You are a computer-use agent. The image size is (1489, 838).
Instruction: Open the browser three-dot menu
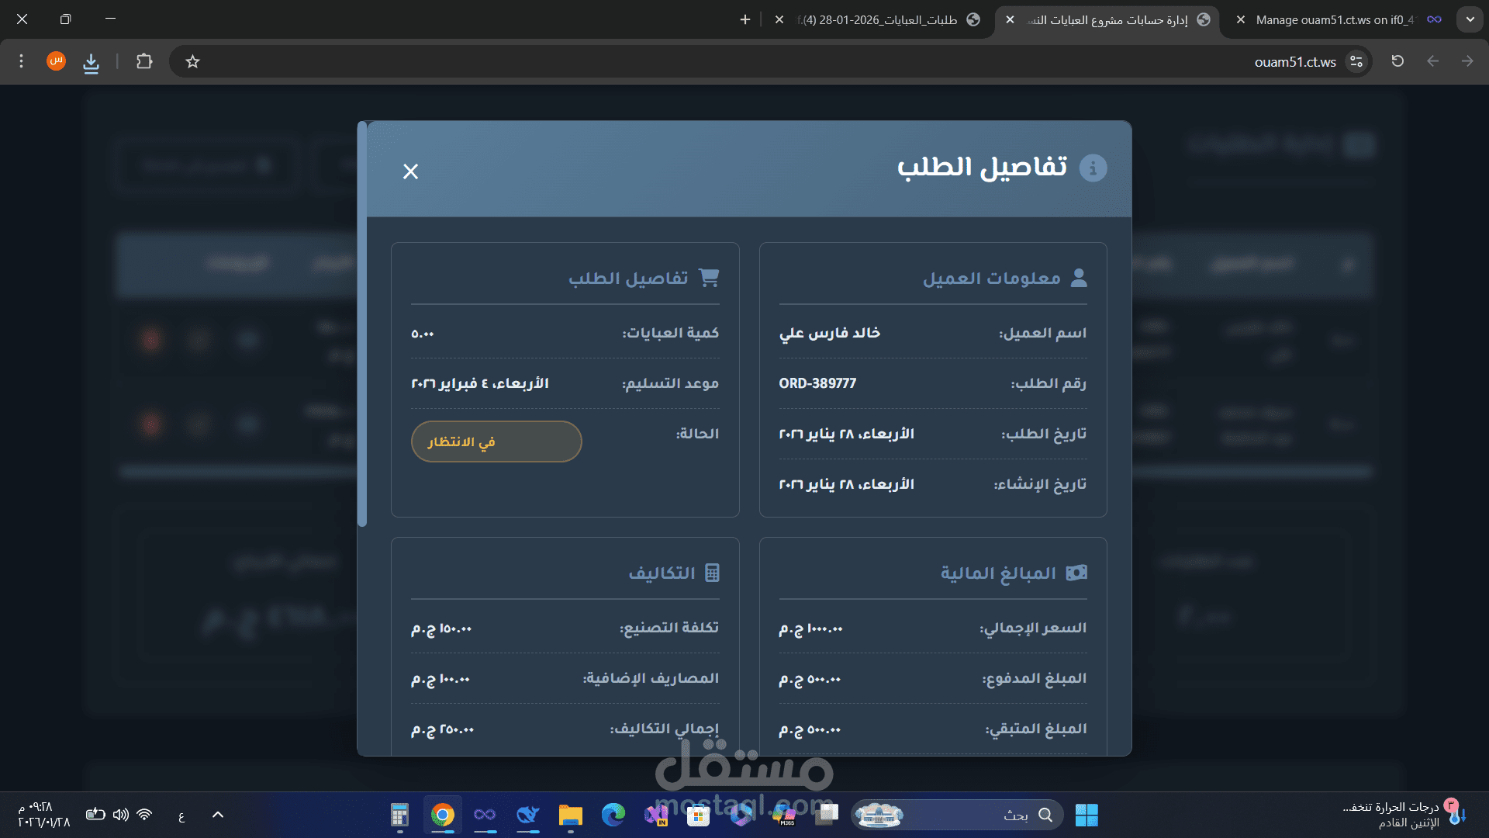pos(22,61)
